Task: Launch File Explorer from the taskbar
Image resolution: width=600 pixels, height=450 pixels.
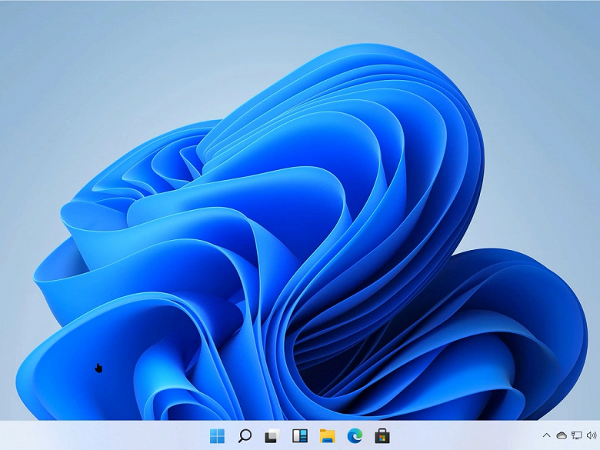Action: click(327, 436)
